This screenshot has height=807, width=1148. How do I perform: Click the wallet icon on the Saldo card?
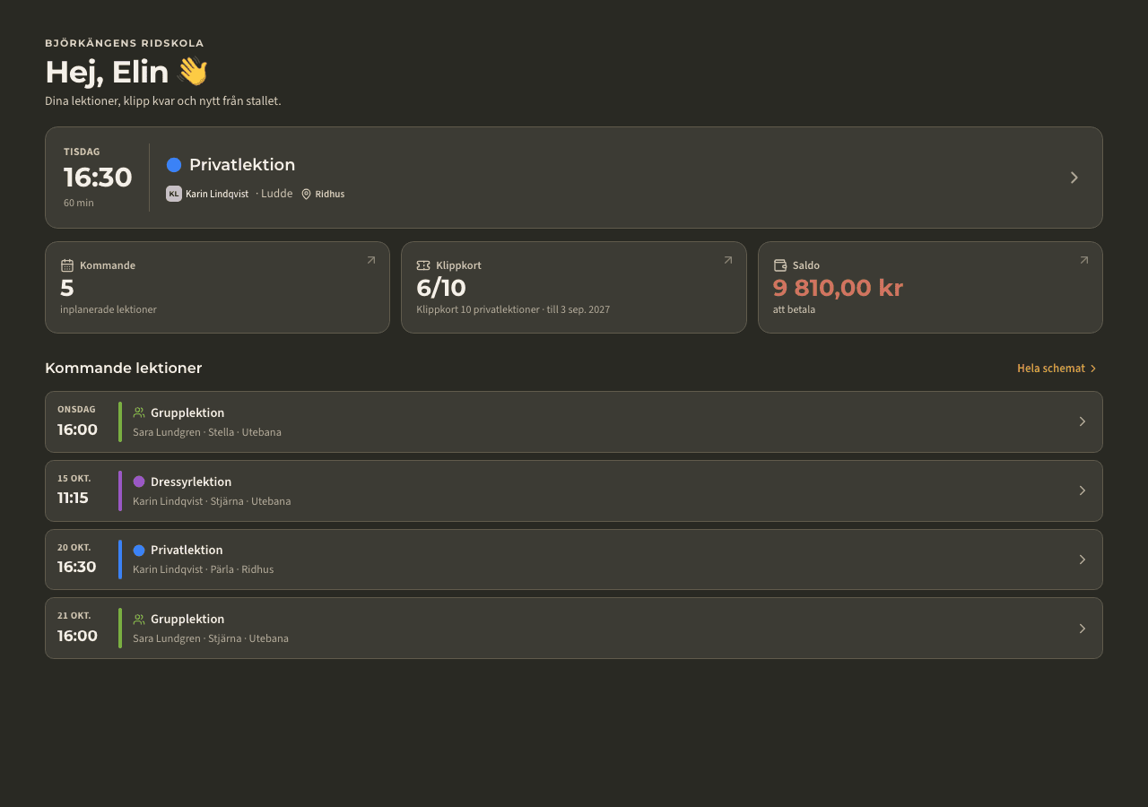[780, 265]
